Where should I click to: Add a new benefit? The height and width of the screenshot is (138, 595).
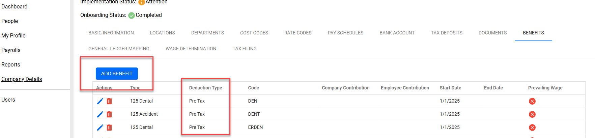pos(117,74)
